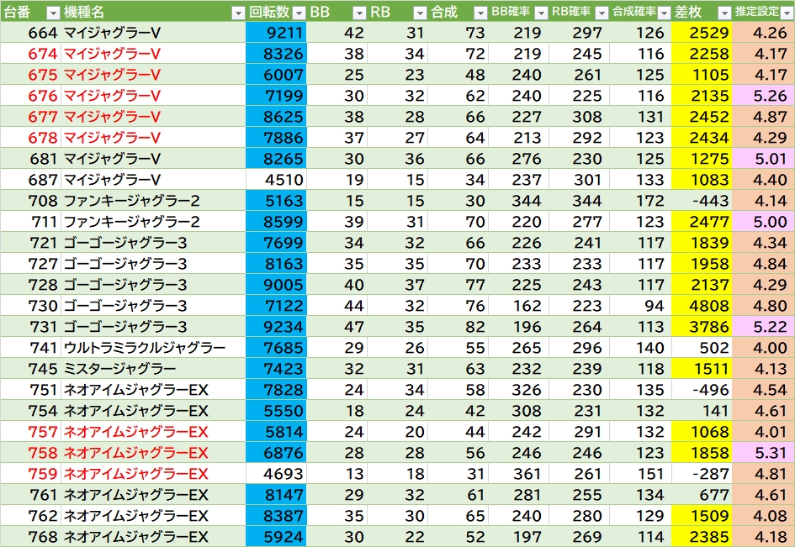Select unhighlighted rotation cell 4510

point(276,180)
